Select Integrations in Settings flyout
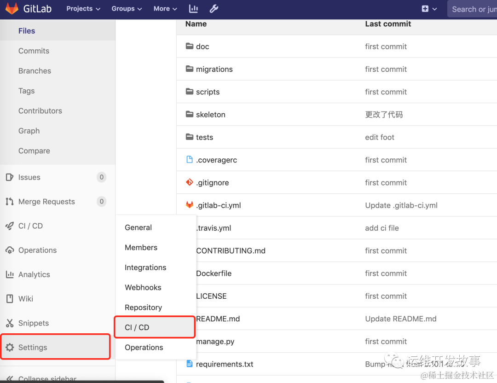The height and width of the screenshot is (383, 497). coord(145,267)
